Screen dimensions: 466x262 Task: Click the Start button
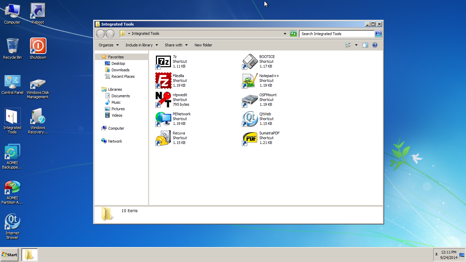10,255
